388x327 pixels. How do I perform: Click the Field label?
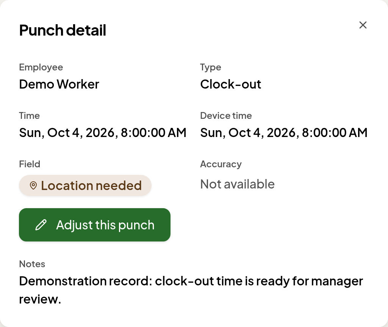click(x=30, y=164)
